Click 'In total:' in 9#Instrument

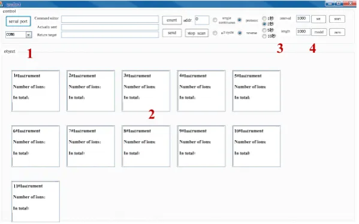click(188, 153)
